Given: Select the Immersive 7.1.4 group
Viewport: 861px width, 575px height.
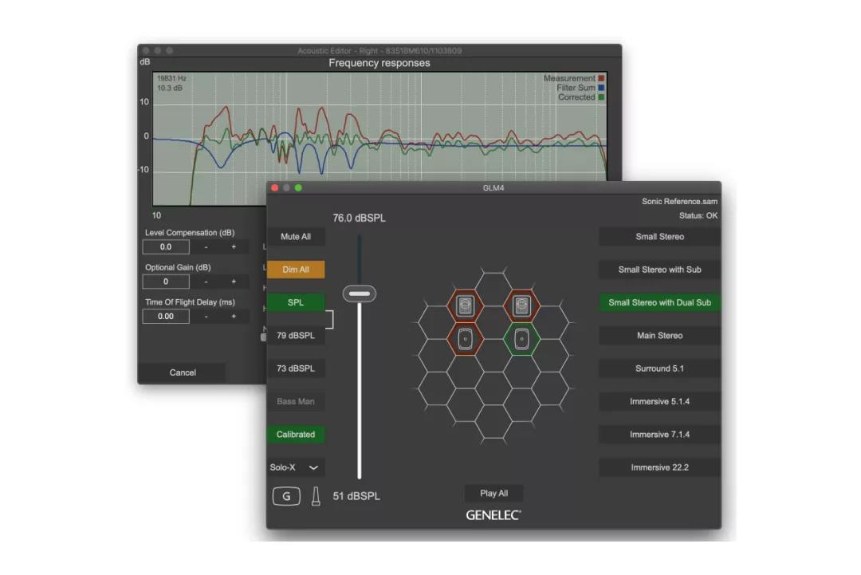Looking at the screenshot, I should click(x=659, y=435).
